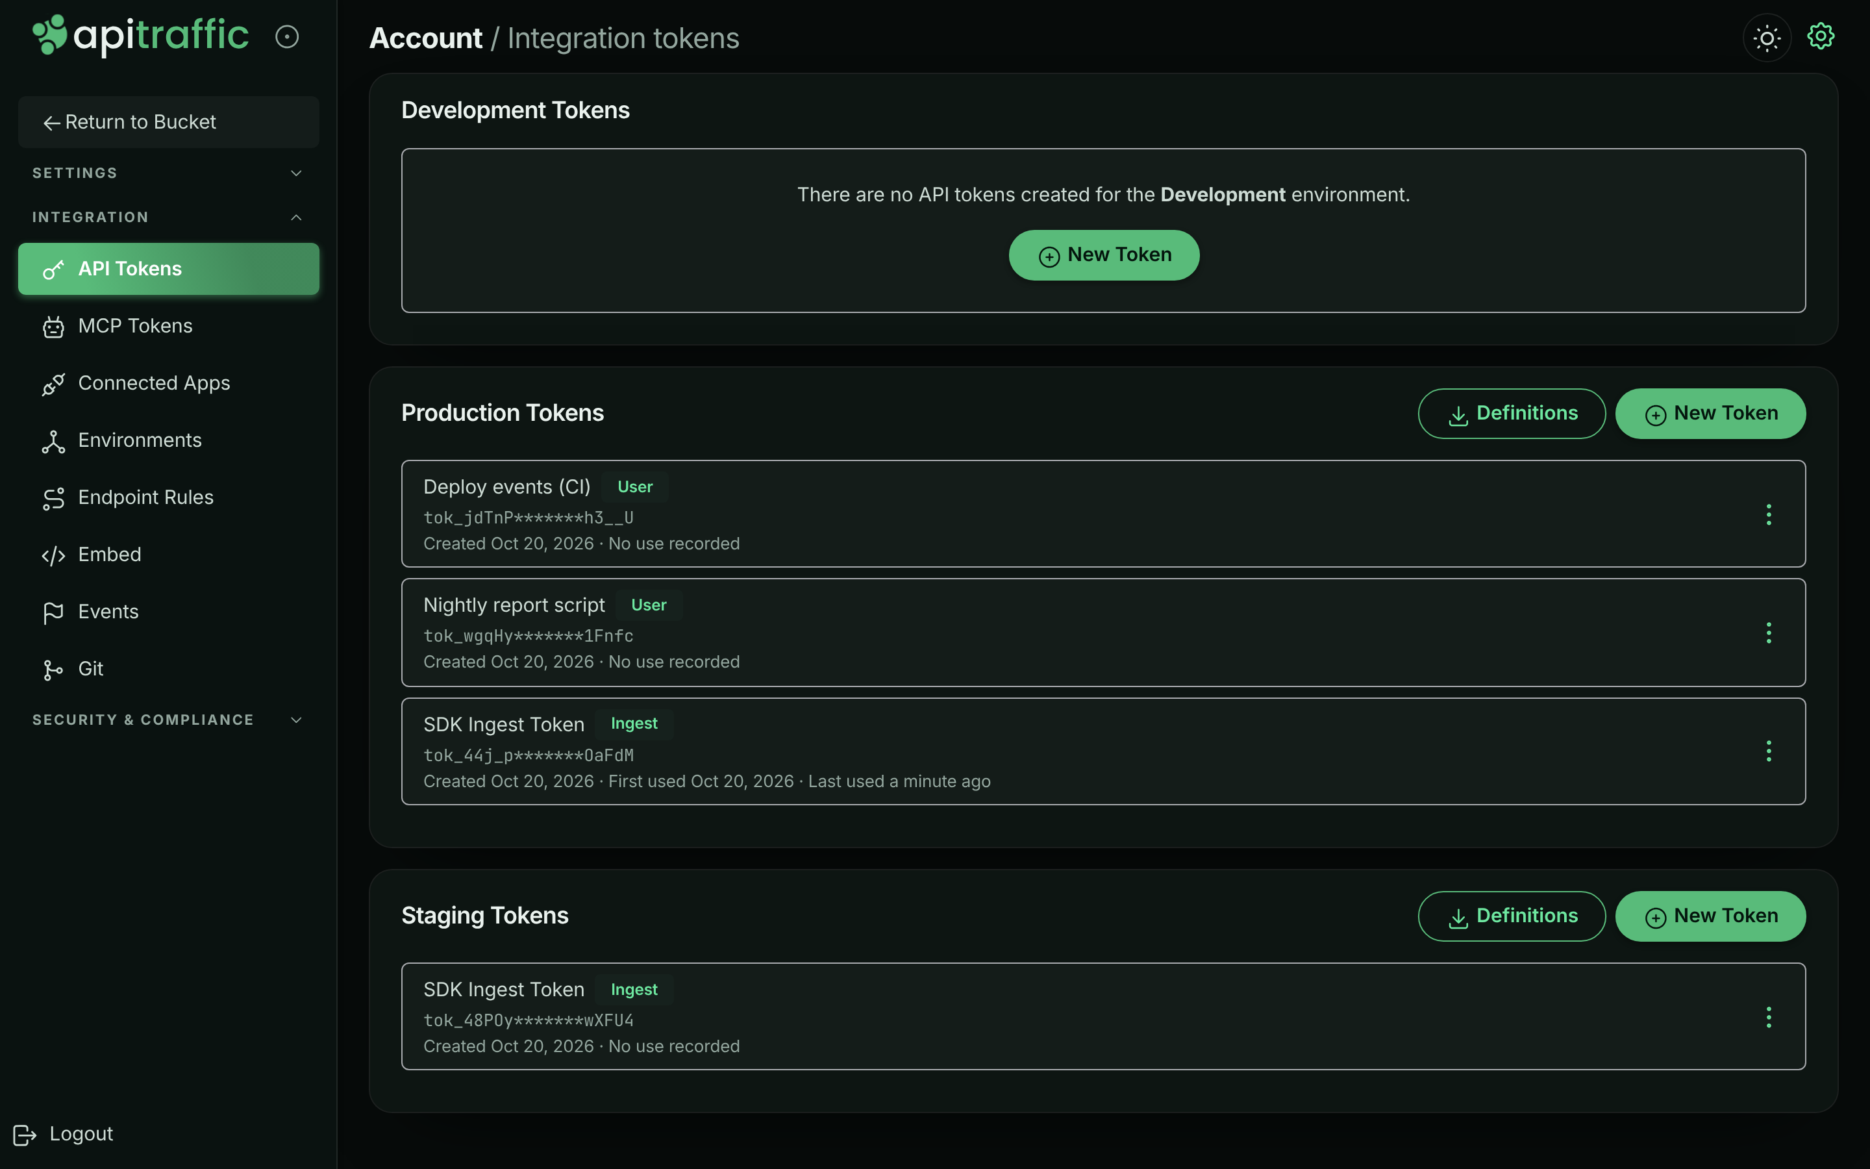The width and height of the screenshot is (1870, 1169).
Task: Click User badge on Nightly report script
Action: 649,605
